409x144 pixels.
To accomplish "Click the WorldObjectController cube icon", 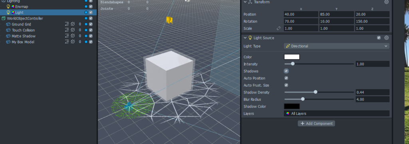I will 4,18.
